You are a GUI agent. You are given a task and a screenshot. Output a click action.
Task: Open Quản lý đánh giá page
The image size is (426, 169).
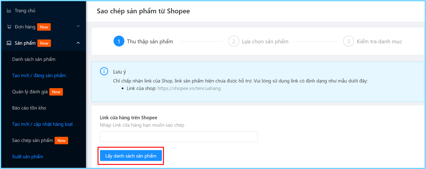30,92
